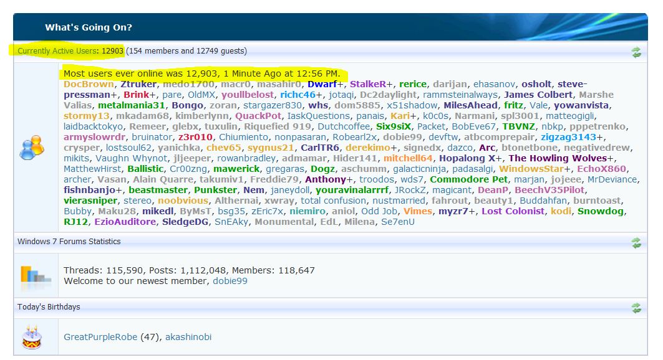Open Kari's profile

(x=400, y=116)
